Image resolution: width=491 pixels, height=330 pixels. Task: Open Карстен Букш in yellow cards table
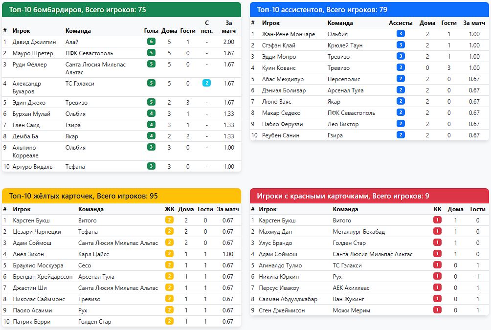point(31,220)
